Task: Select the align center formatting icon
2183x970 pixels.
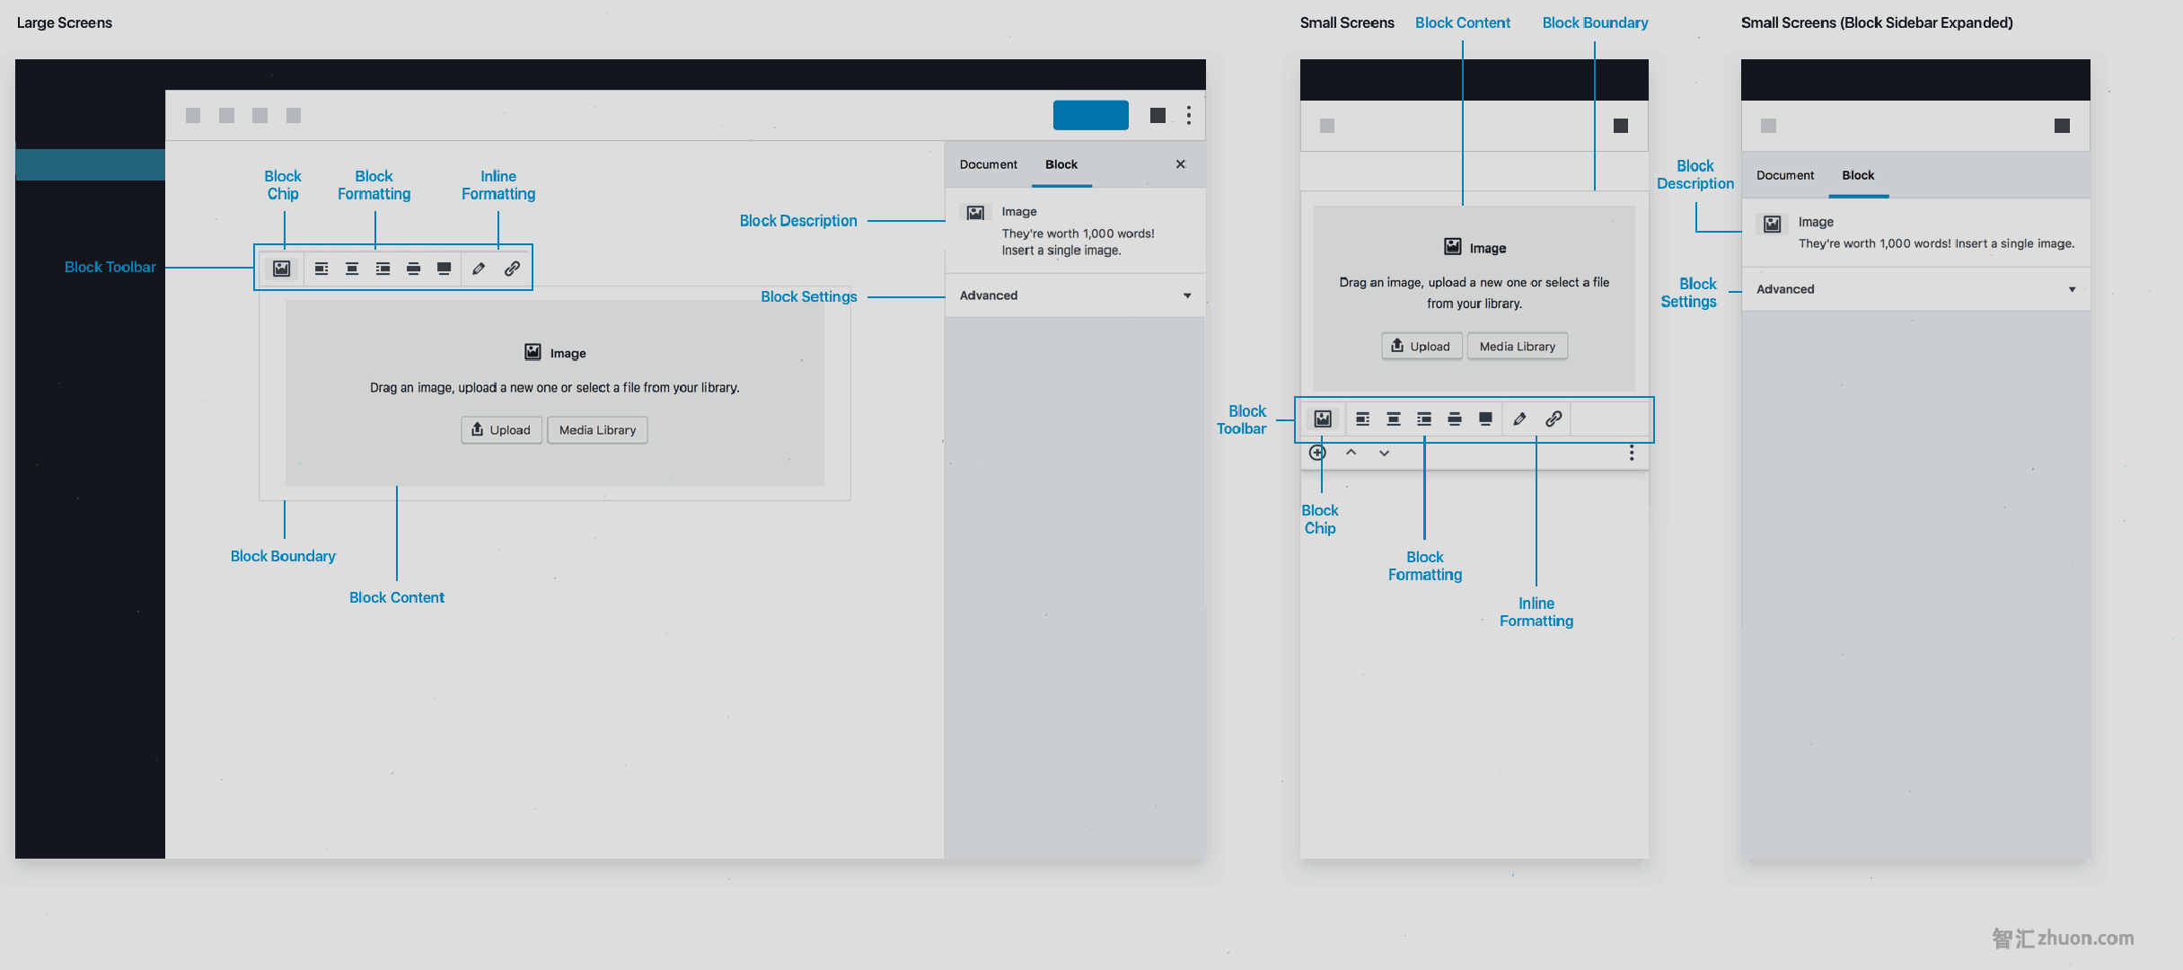Action: [x=347, y=268]
